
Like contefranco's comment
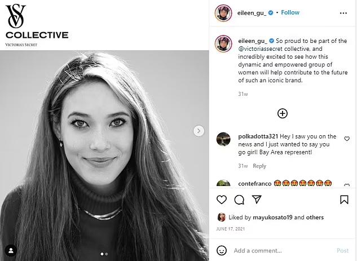[347, 184]
